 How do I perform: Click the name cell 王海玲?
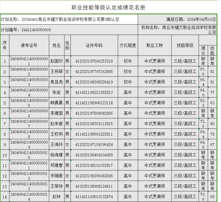[56, 144]
